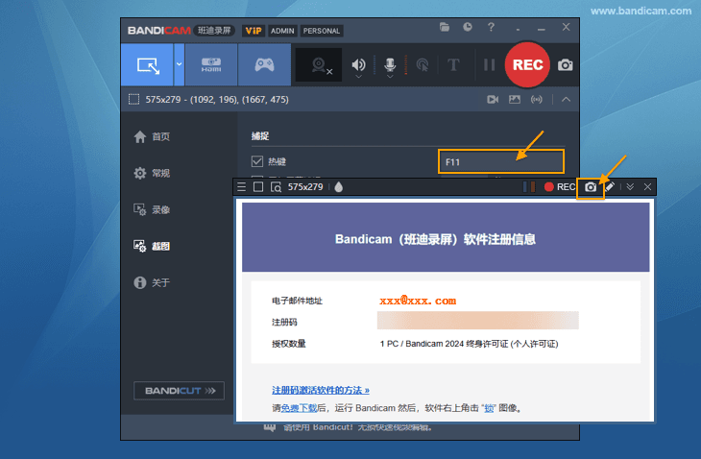Screen dimensions: 701x459
Task: Select the drawing pencil icon in capture bar
Action: tap(610, 187)
